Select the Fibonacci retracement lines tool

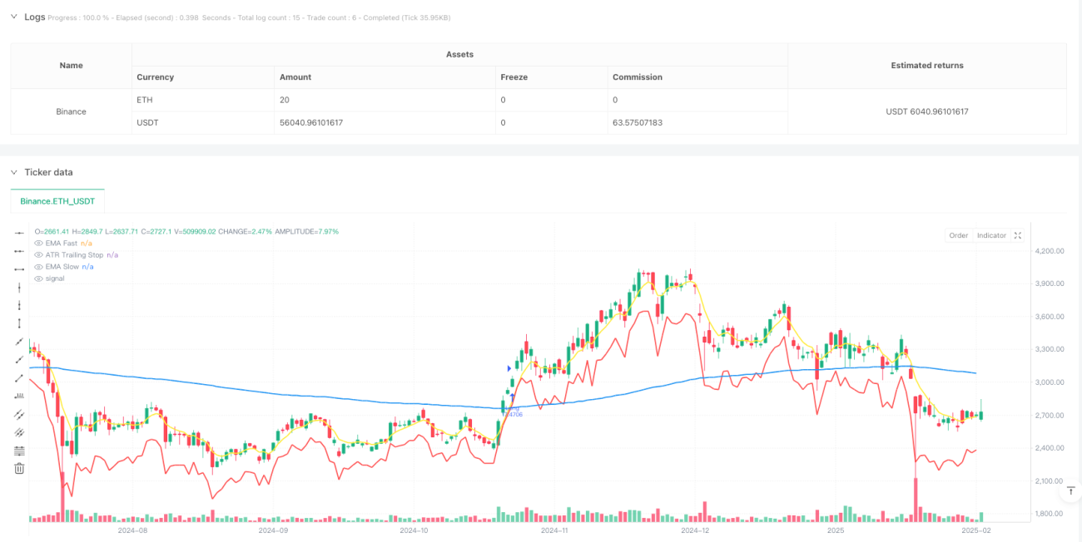click(19, 451)
